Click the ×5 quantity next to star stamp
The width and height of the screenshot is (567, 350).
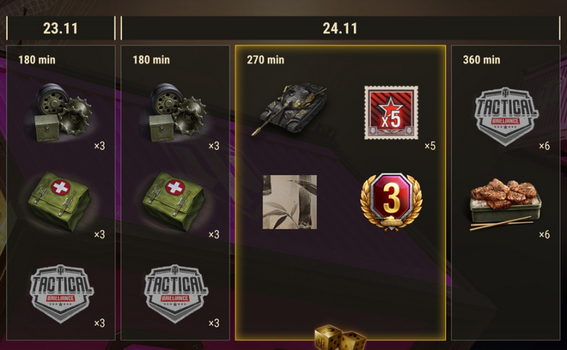[430, 146]
